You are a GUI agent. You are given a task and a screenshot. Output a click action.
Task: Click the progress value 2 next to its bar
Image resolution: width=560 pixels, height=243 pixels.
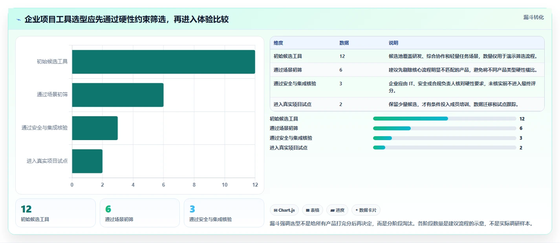tap(521, 148)
